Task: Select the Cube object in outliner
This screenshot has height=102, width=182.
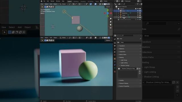Action: [x=124, y=15]
